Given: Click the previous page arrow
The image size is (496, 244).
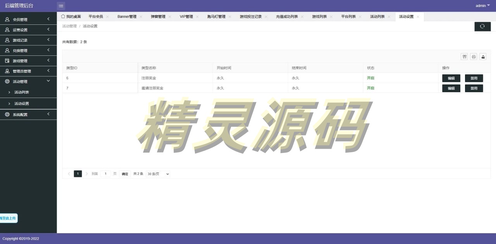Looking at the screenshot, I should point(69,174).
